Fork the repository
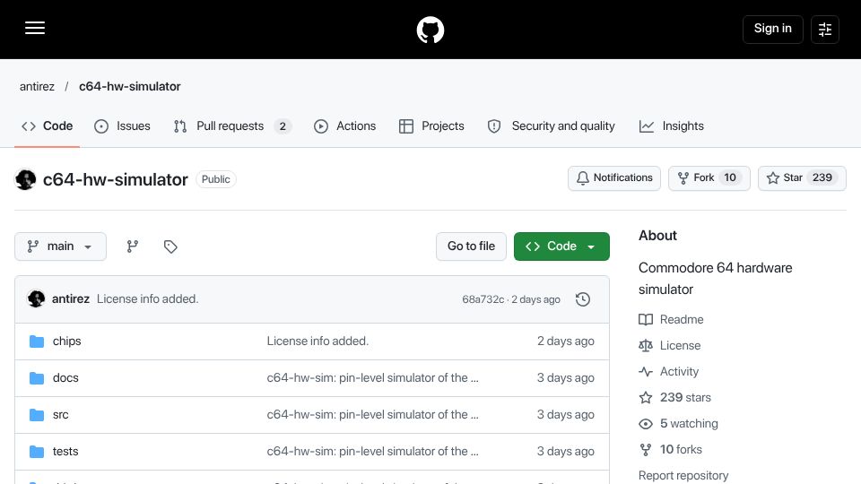 (709, 178)
